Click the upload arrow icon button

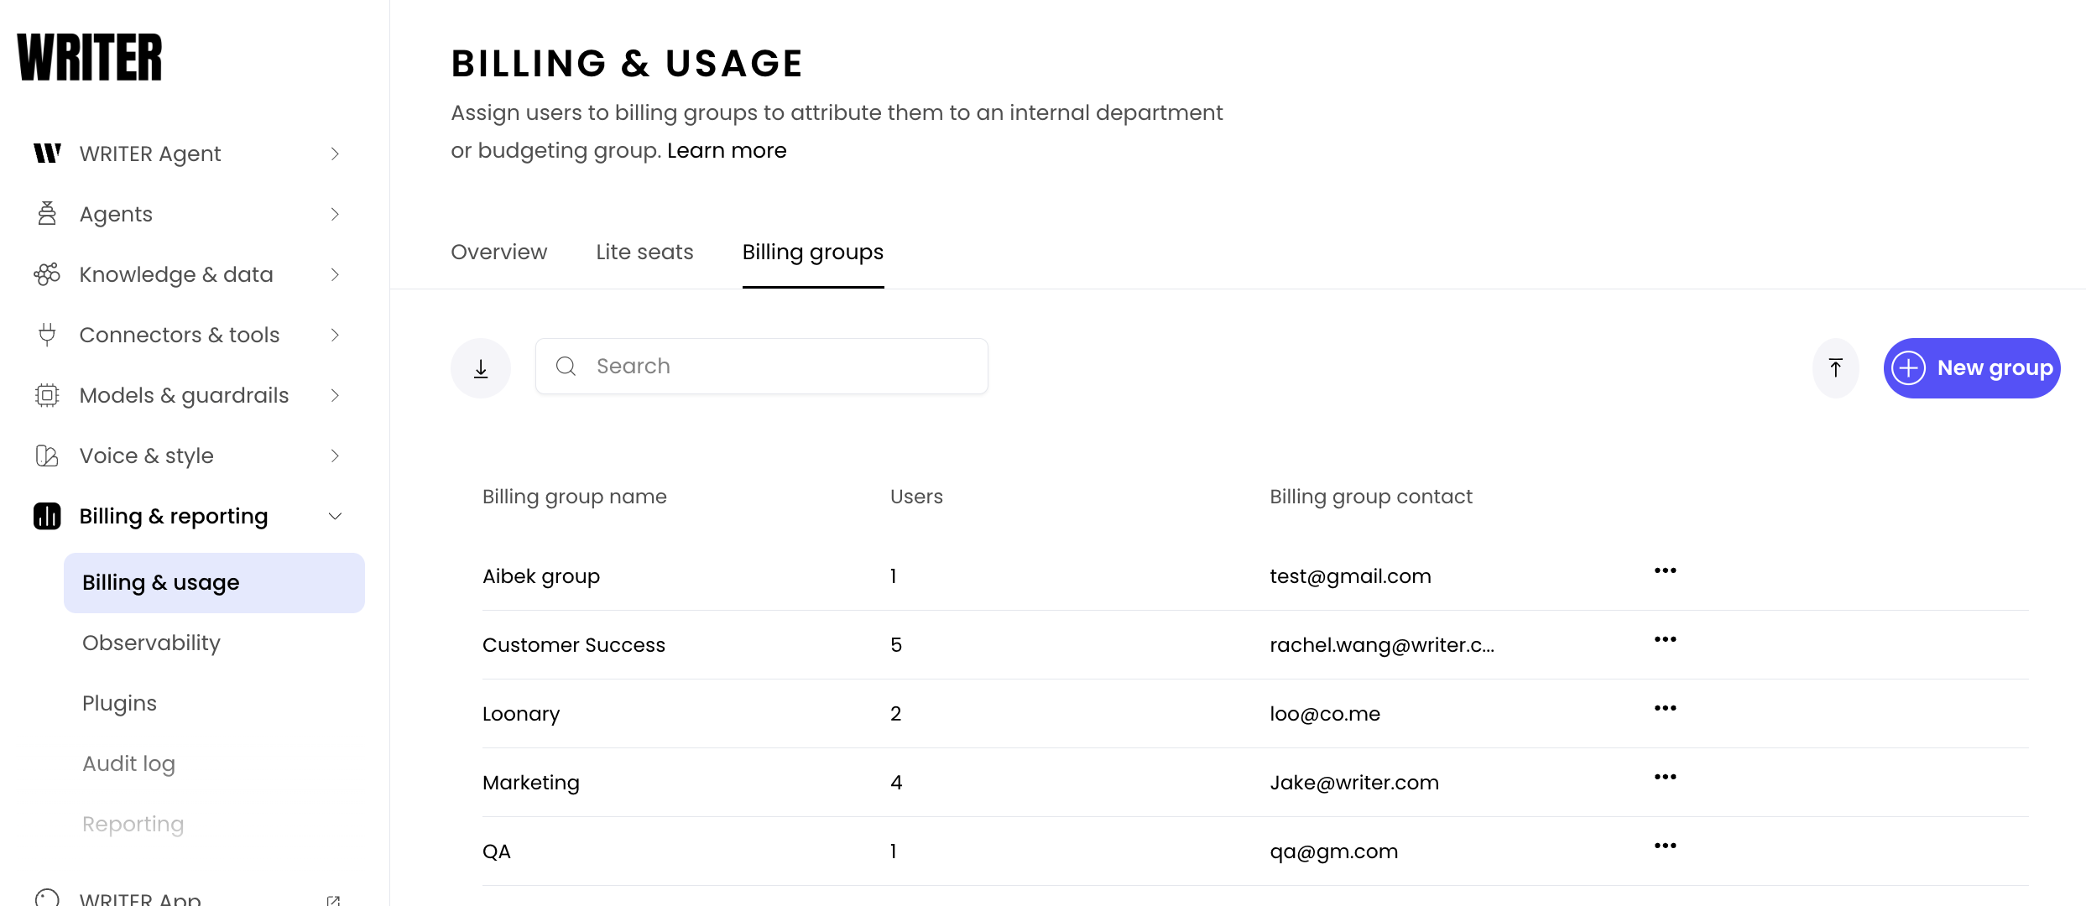click(x=1835, y=368)
